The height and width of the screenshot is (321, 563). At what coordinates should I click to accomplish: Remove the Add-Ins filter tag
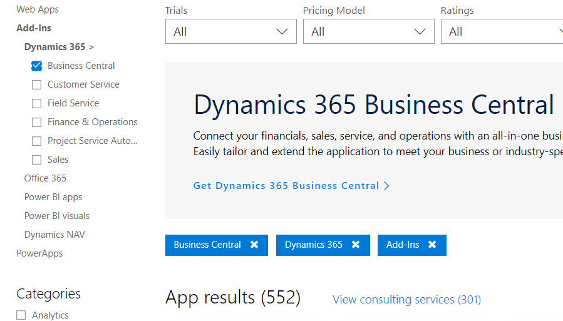[x=432, y=245]
